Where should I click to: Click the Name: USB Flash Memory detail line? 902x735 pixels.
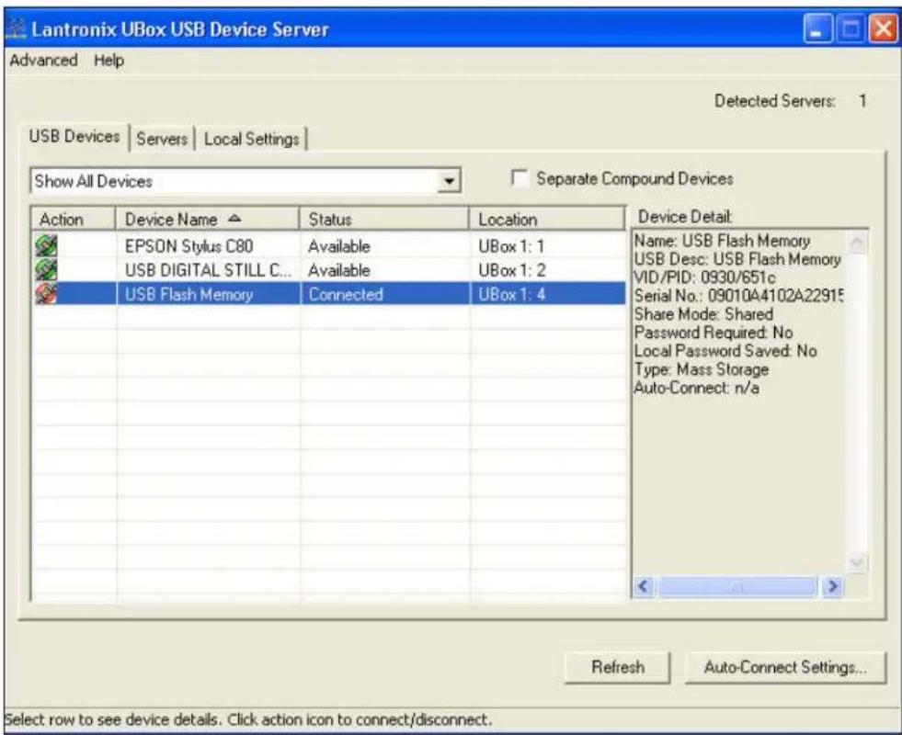(x=722, y=241)
